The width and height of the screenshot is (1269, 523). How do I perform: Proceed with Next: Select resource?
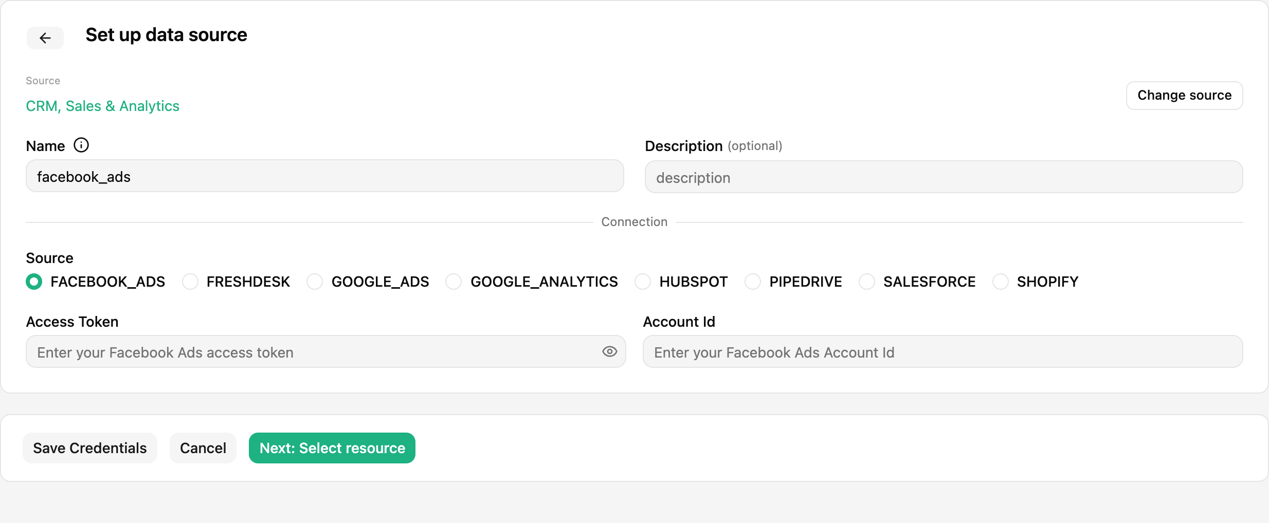point(332,448)
